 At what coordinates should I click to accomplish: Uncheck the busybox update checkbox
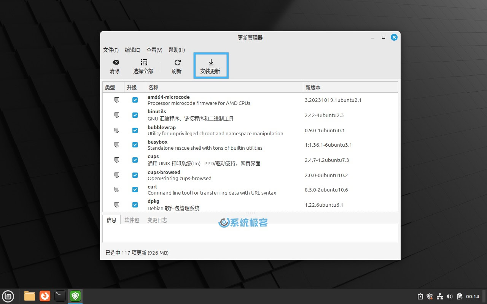[135, 145]
